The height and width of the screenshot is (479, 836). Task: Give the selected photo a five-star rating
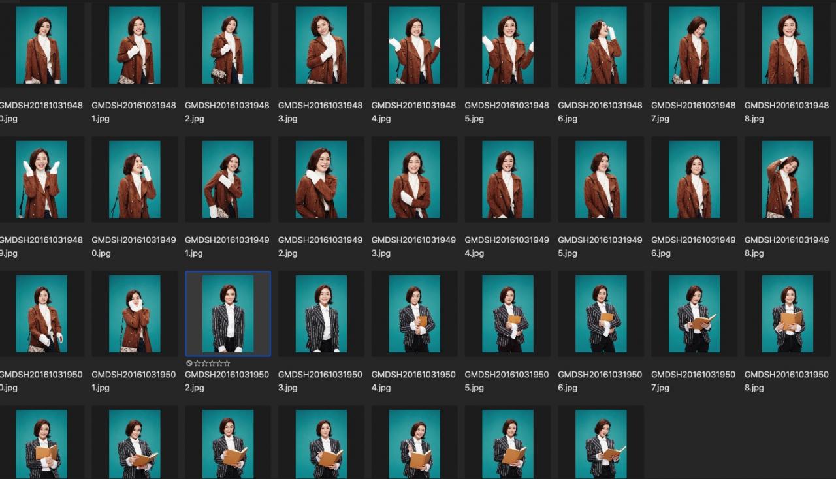(x=227, y=363)
